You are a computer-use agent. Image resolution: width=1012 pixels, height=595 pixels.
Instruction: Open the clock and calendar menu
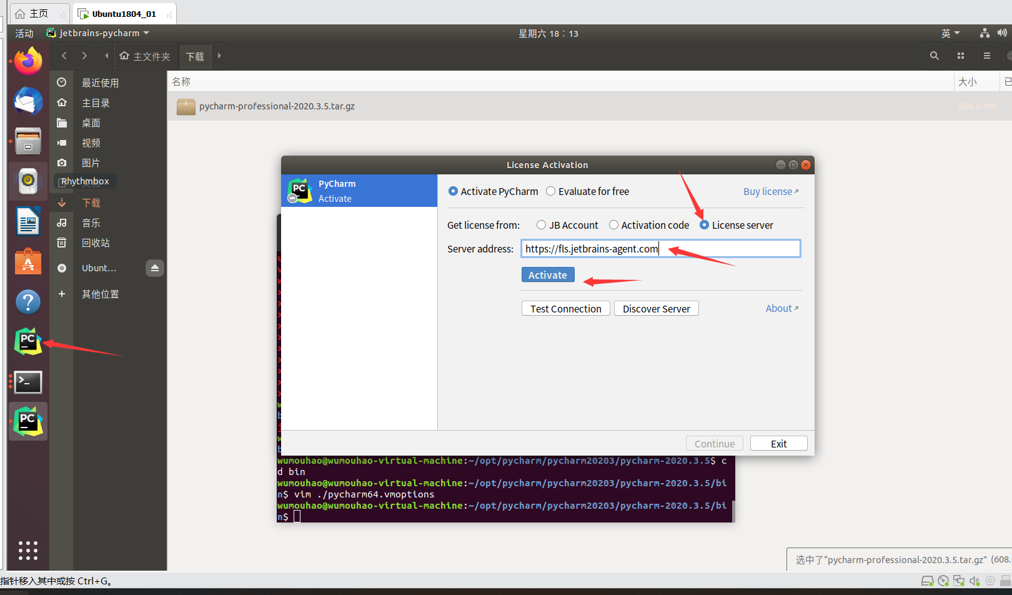[548, 34]
